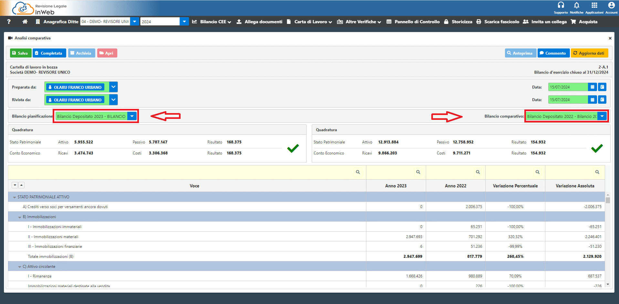This screenshot has height=304, width=619.
Task: Open the Bilancio comparativo dropdown
Action: (602, 116)
